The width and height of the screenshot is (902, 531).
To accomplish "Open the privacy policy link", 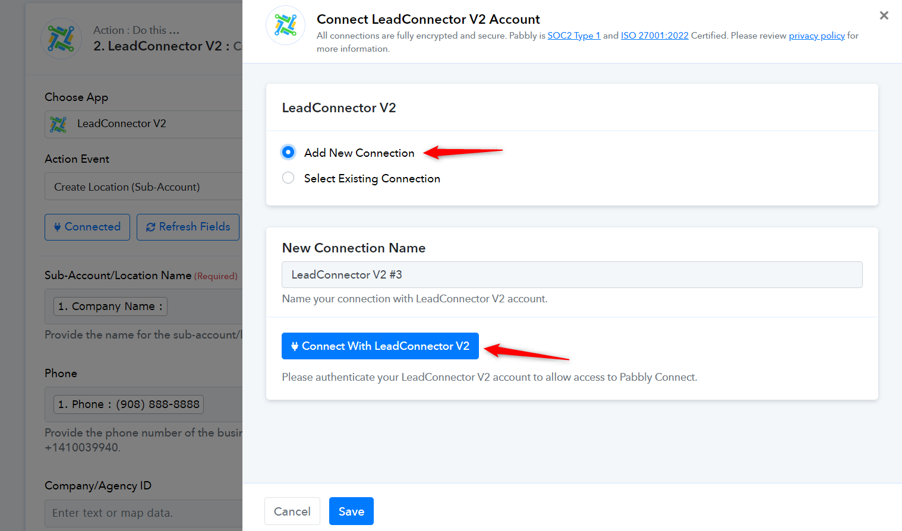I will coord(817,36).
